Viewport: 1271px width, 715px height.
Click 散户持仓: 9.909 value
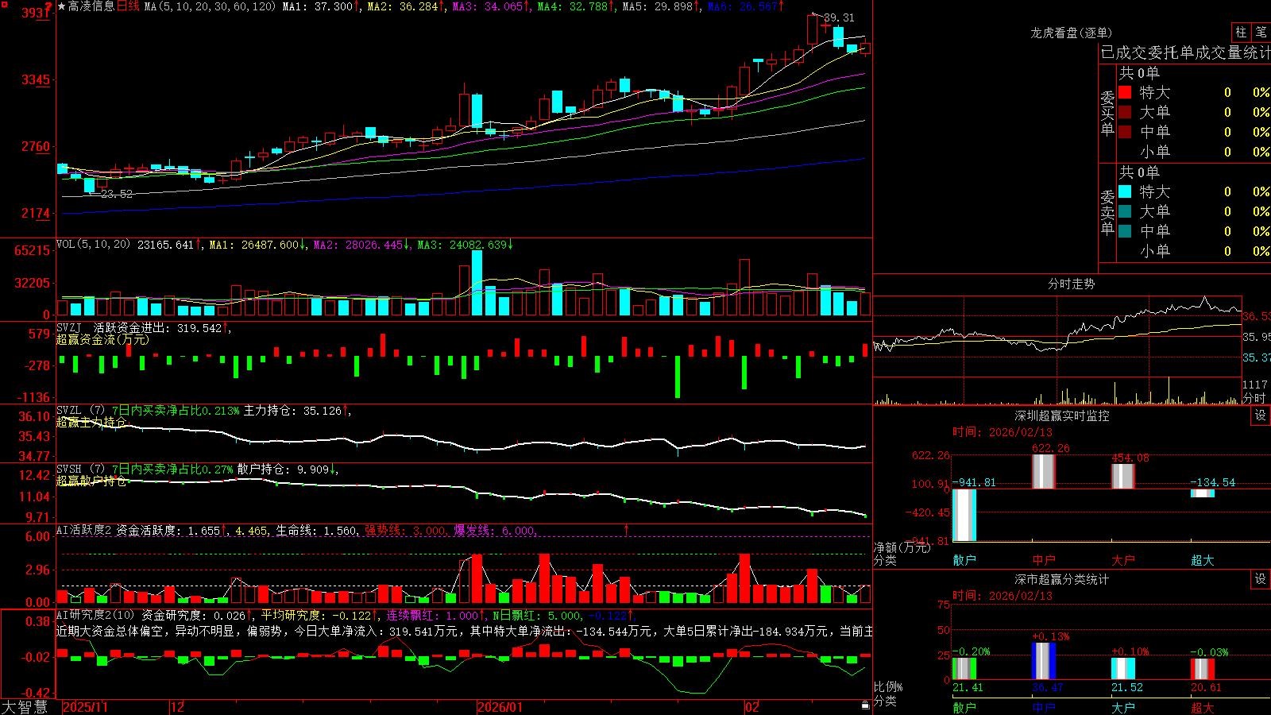[x=283, y=470]
